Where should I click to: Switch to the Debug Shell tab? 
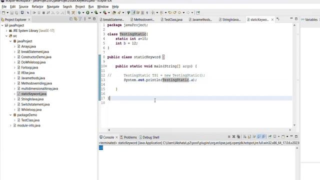149,137
